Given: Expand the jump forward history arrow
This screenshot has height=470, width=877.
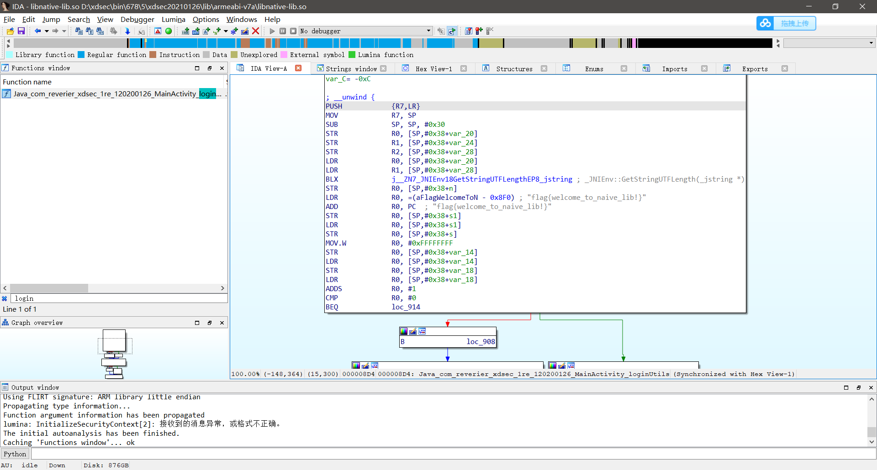Looking at the screenshot, I should point(64,31).
